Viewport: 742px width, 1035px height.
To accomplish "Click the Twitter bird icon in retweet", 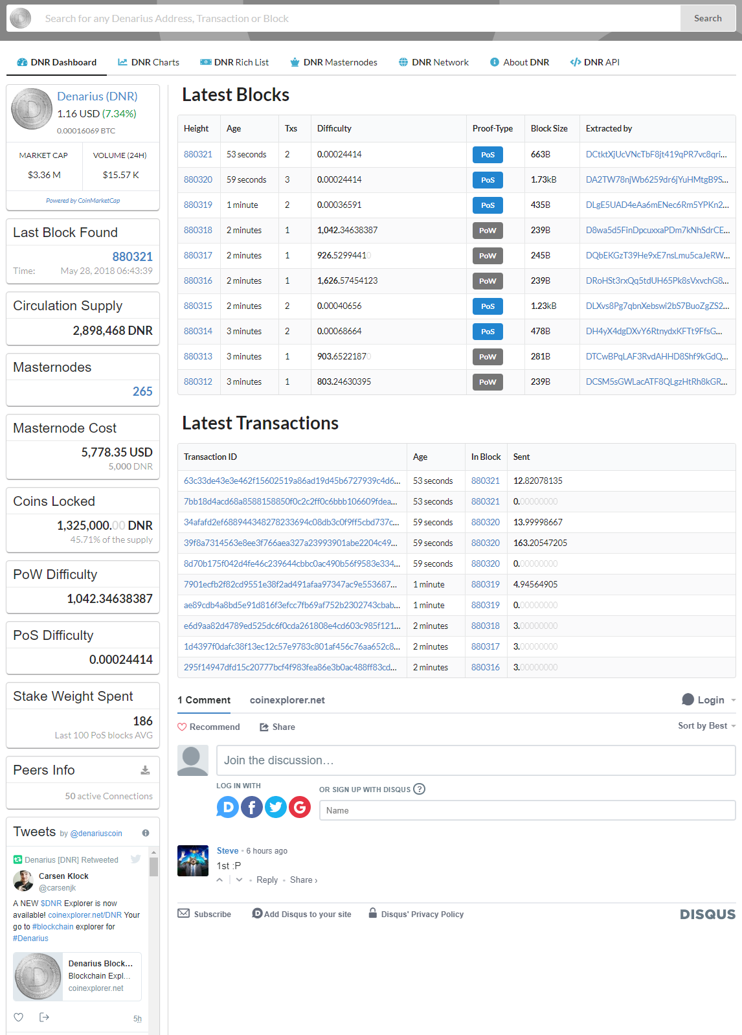I will 135,859.
